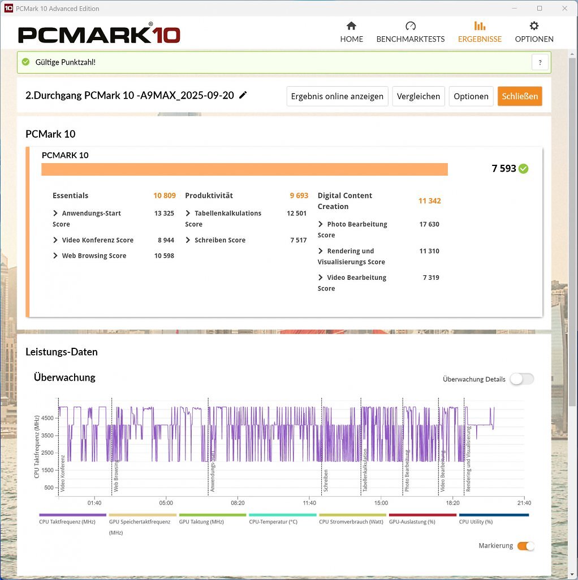Viewport: 578px width, 580px height.
Task: Click the vertical scrollbar thumb
Action: click(572, 233)
